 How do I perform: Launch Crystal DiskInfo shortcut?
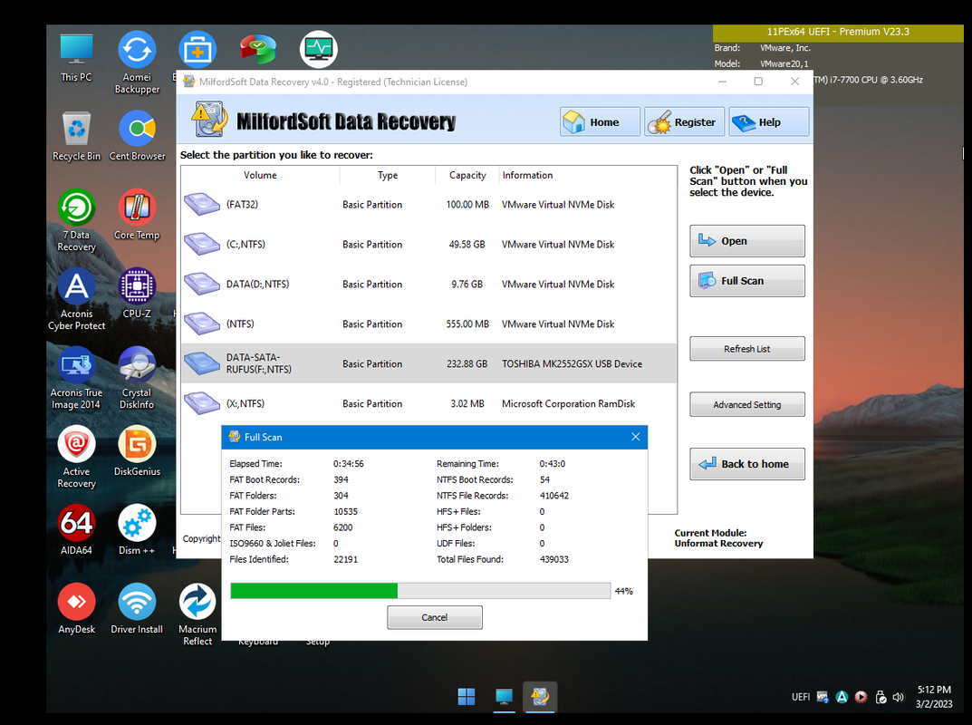pyautogui.click(x=137, y=378)
